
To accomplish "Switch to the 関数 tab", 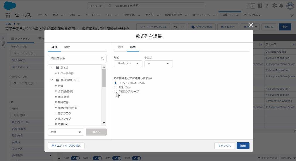I will pos(67,47).
